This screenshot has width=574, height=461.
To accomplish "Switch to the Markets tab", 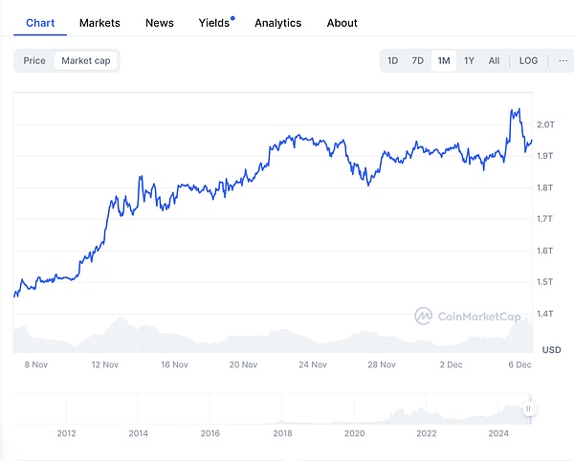I will (99, 22).
